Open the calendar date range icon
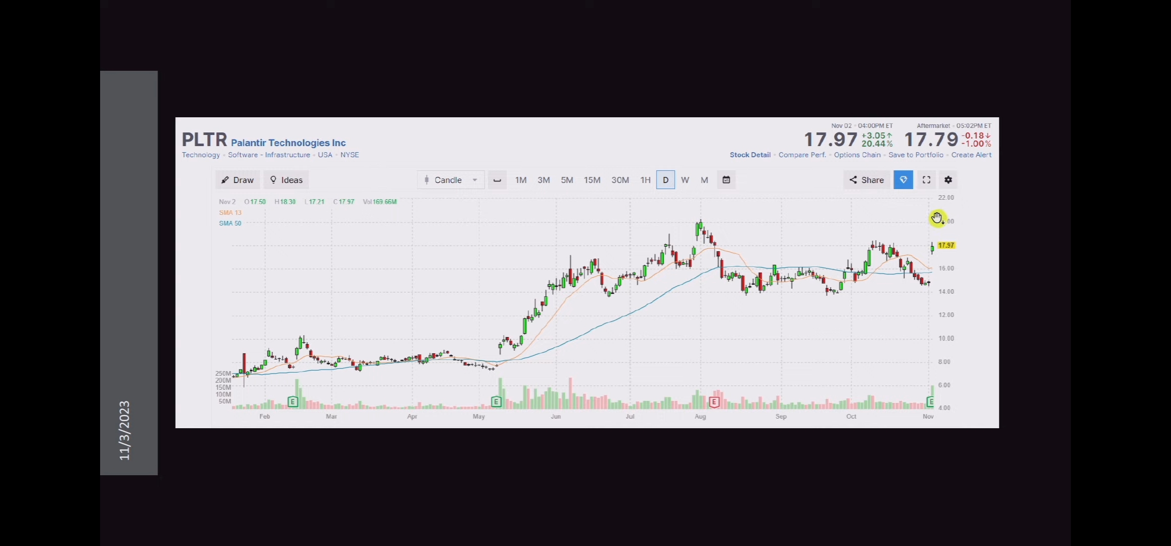Image resolution: width=1171 pixels, height=546 pixels. click(726, 180)
